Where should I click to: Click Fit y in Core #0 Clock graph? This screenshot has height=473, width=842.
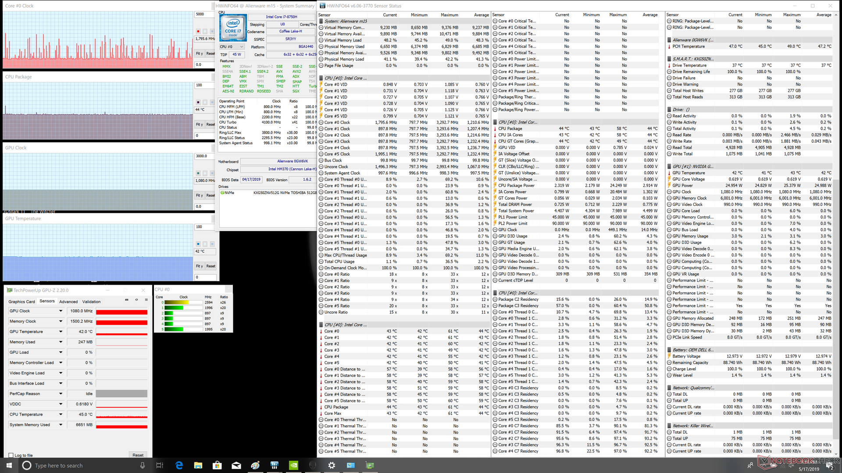(199, 53)
